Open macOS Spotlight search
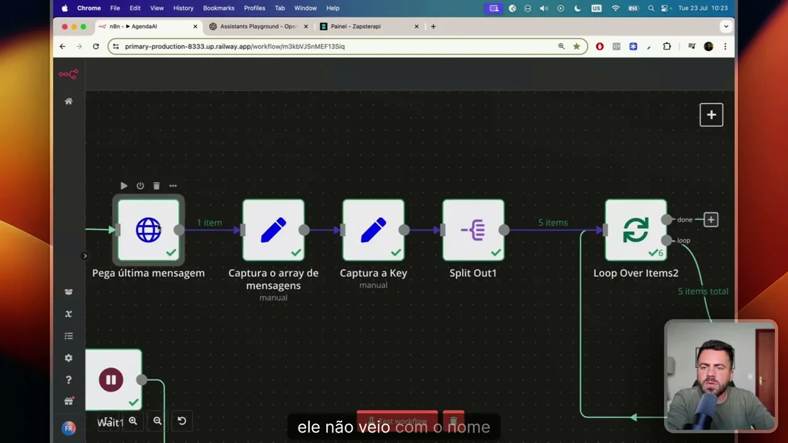 651,8
